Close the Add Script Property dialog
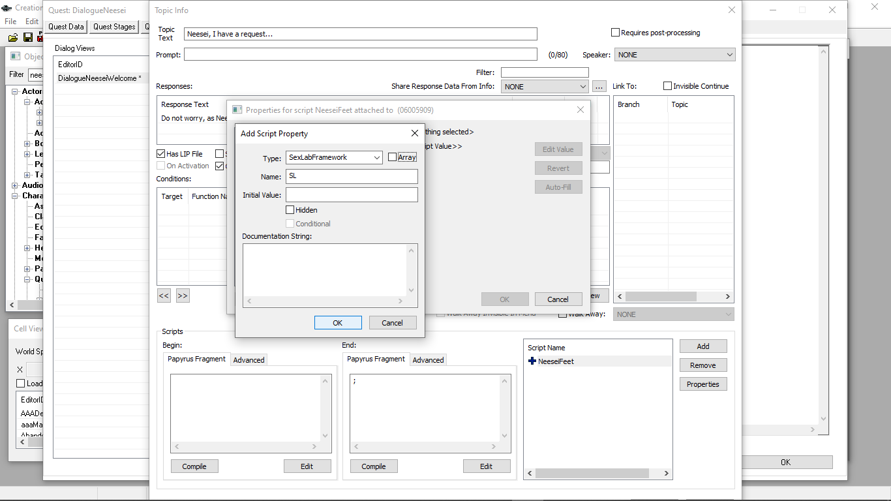Image resolution: width=891 pixels, height=501 pixels. pyautogui.click(x=414, y=134)
